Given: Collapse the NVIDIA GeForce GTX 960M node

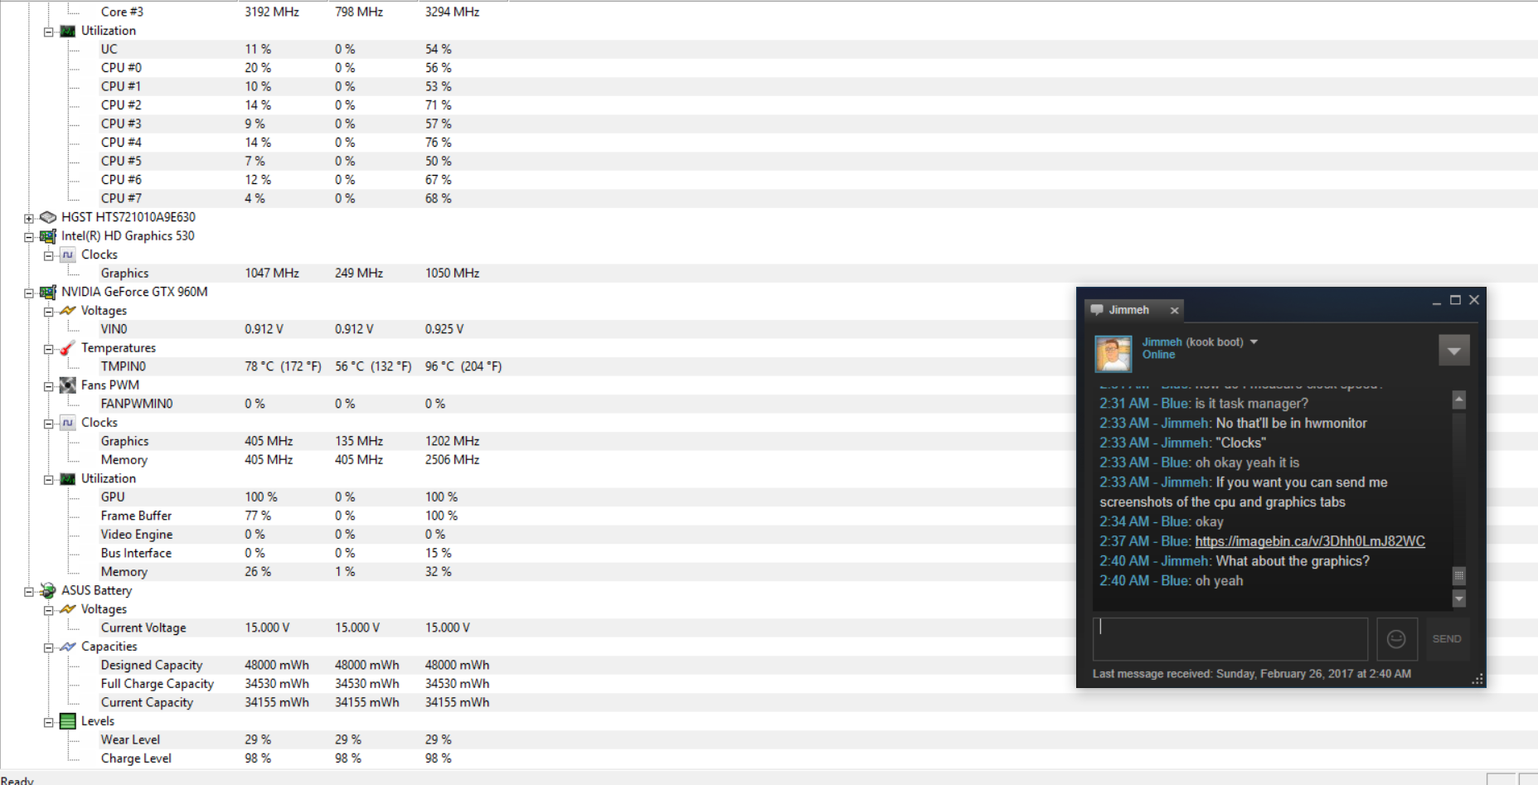Looking at the screenshot, I should point(29,293).
